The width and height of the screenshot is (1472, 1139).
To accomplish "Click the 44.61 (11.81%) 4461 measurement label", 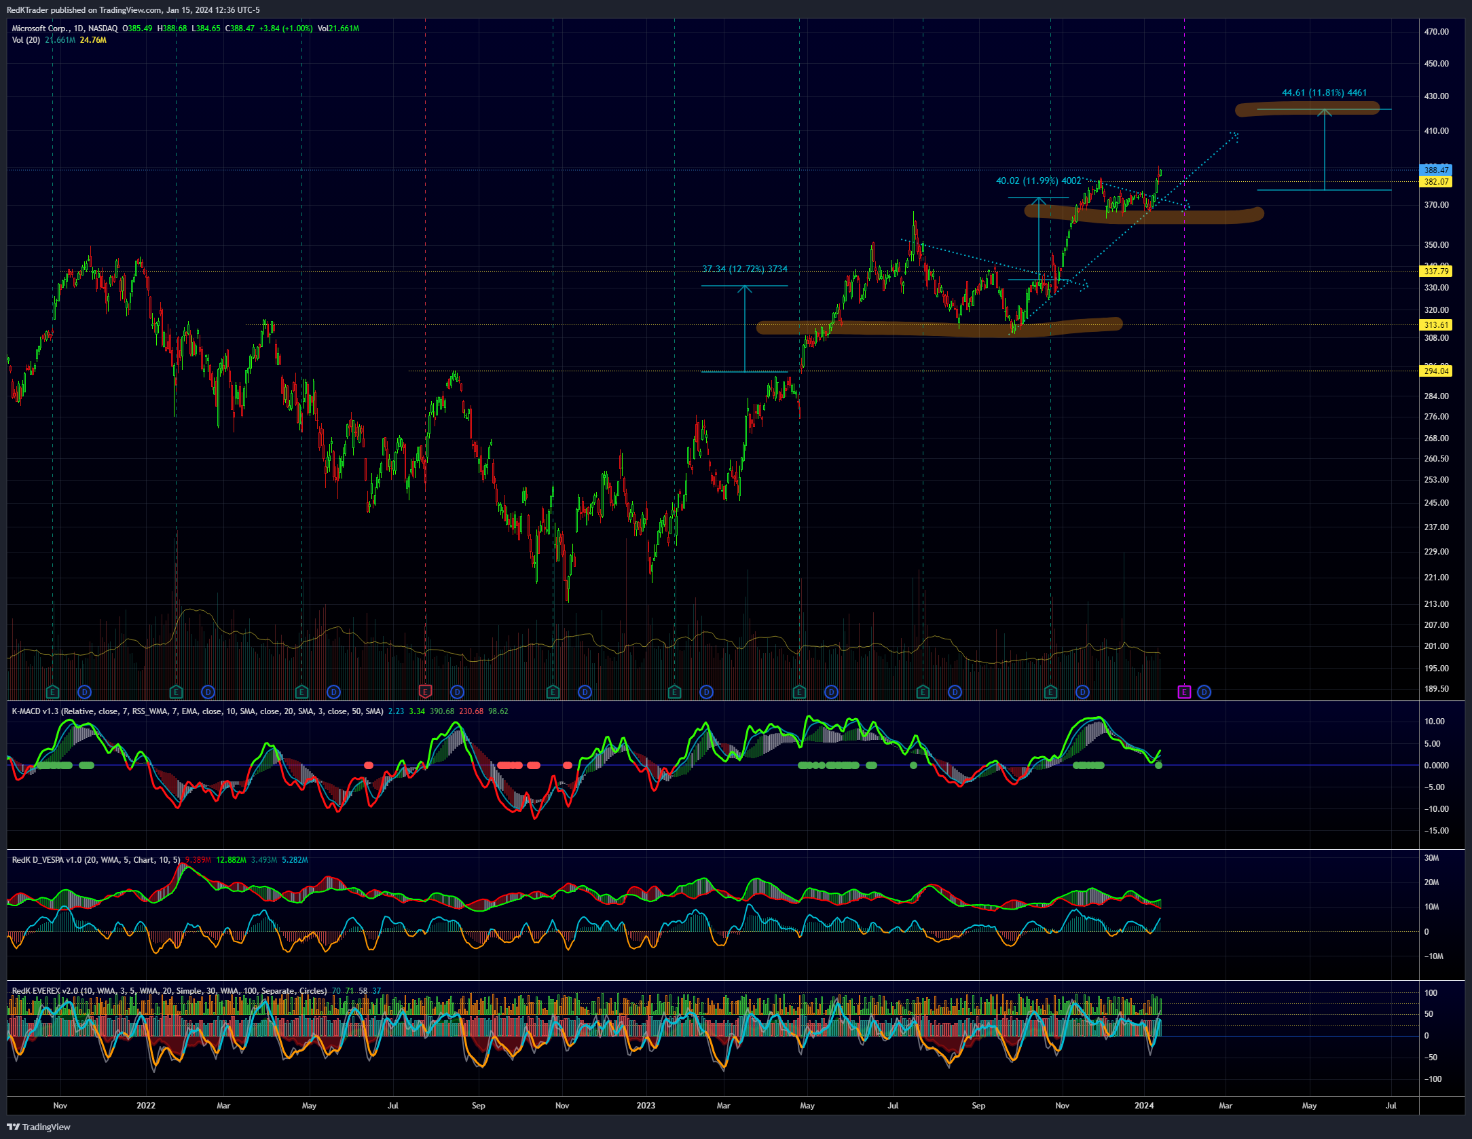I will coord(1324,92).
